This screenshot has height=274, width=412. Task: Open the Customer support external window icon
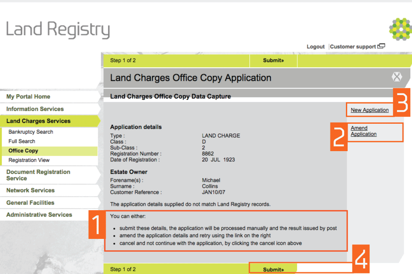[x=381, y=46]
